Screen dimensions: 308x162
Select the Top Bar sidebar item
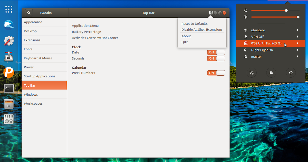pyautogui.click(x=44, y=85)
